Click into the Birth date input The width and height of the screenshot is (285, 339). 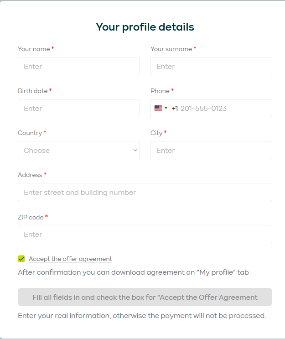tap(78, 108)
